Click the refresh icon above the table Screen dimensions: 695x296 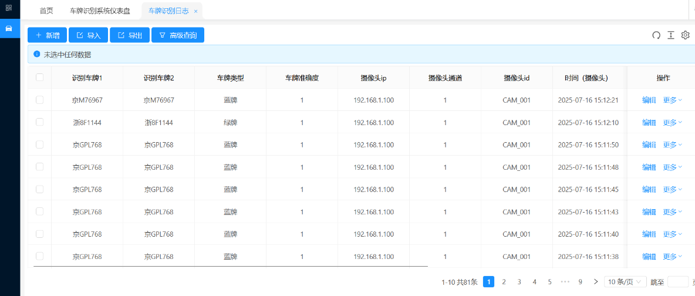(x=656, y=35)
